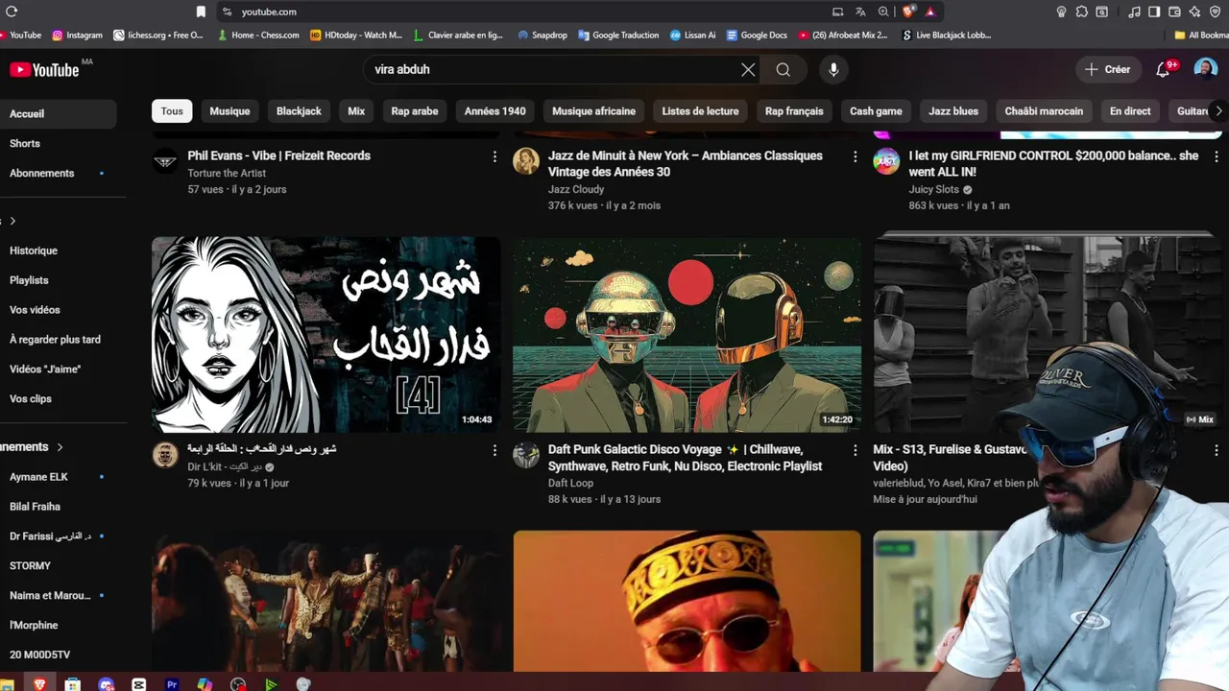Open the Bilal Fraiha subscription

click(x=58, y=507)
